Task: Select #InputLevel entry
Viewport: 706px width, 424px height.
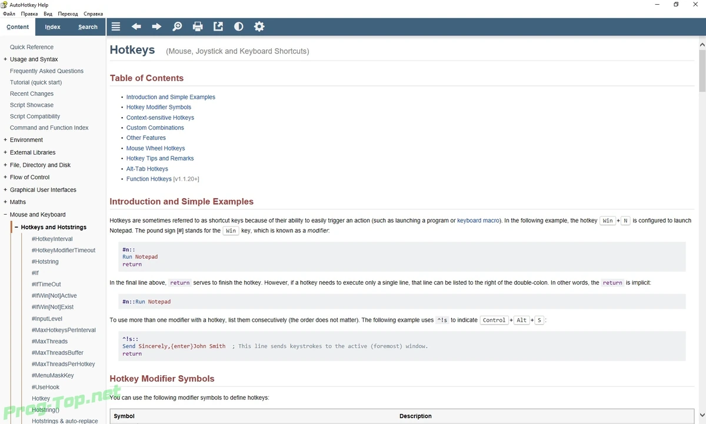Action: [47, 319]
